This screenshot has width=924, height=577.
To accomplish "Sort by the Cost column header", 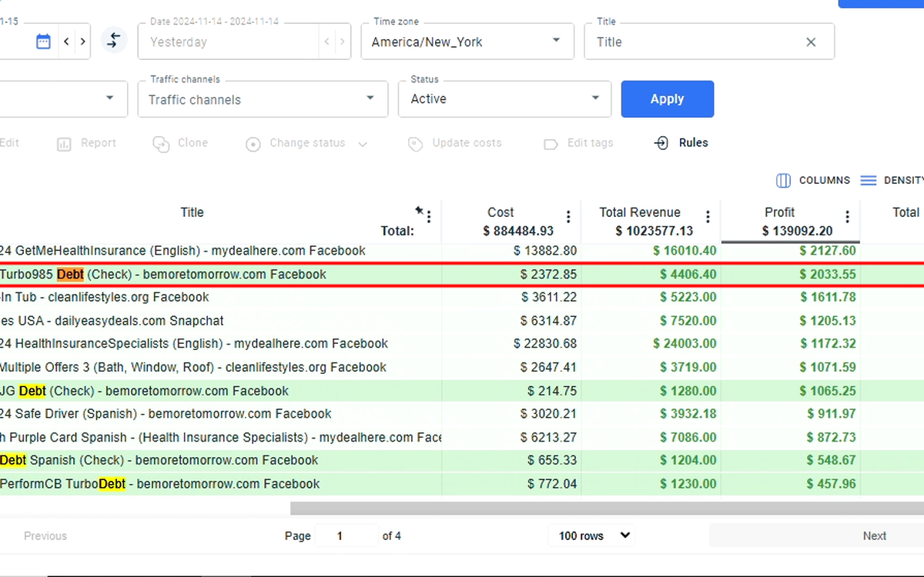I will pyautogui.click(x=500, y=212).
